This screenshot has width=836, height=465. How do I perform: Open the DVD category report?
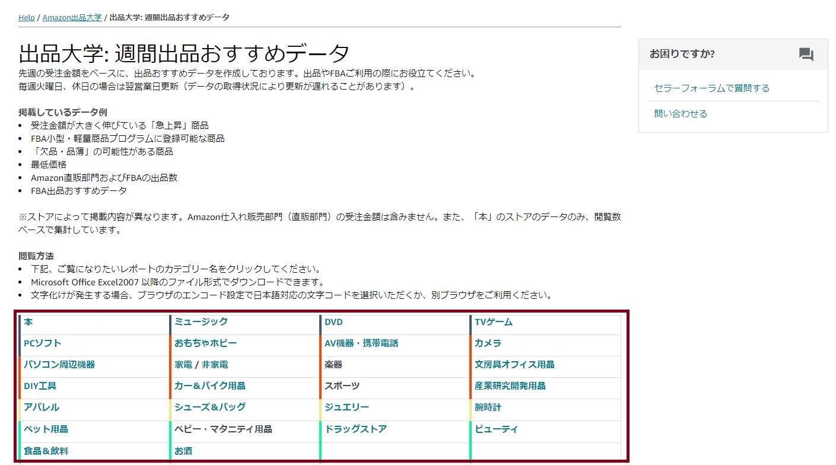click(x=333, y=322)
